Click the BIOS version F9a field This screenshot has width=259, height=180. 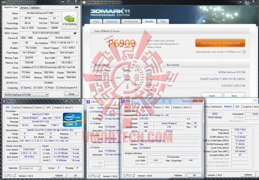point(169,144)
